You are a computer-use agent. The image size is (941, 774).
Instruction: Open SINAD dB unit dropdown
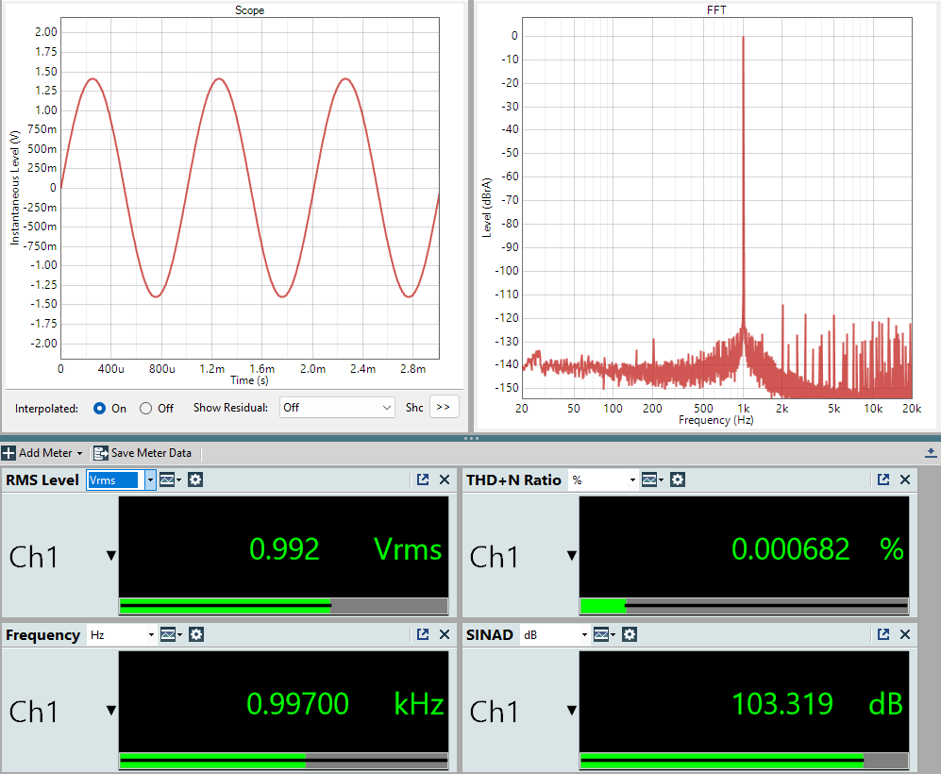coord(586,635)
